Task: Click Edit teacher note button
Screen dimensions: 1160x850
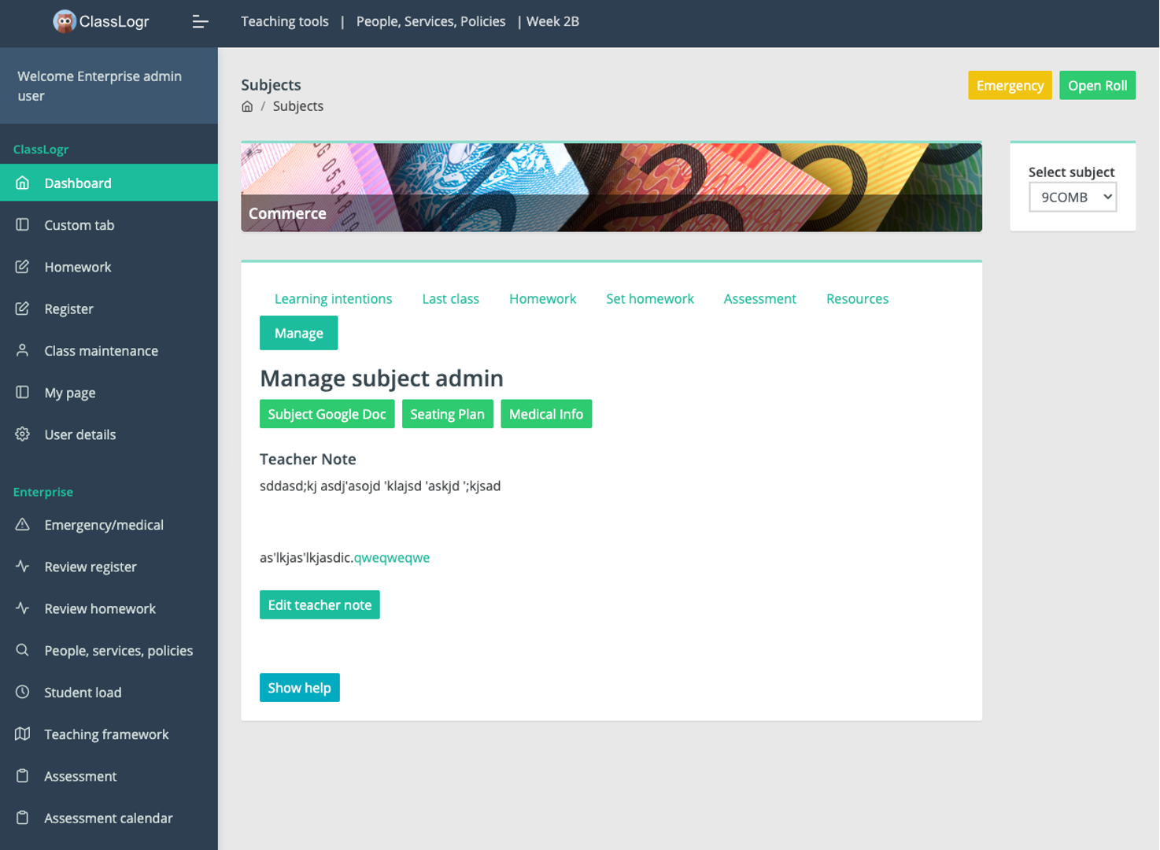Action: coord(320,605)
